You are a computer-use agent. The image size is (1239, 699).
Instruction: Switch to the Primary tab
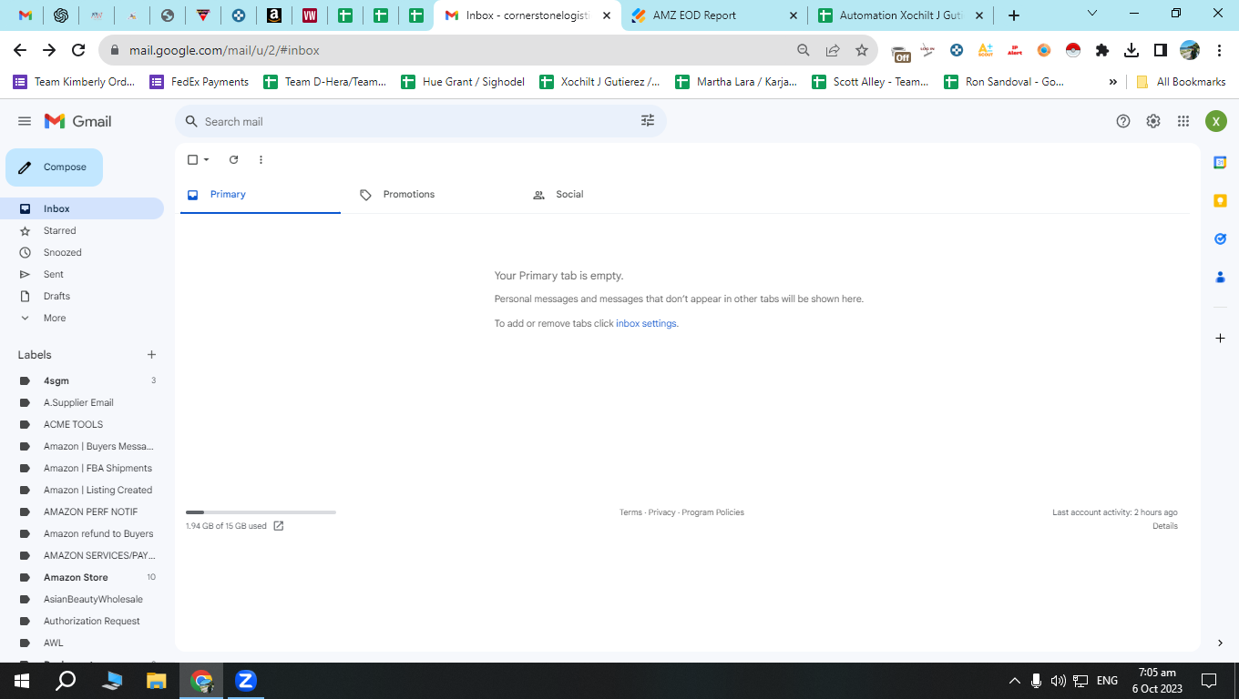261,195
